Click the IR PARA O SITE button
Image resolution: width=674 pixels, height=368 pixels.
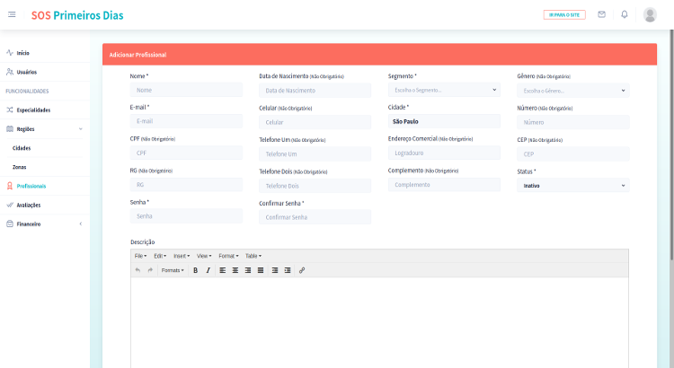click(x=564, y=14)
